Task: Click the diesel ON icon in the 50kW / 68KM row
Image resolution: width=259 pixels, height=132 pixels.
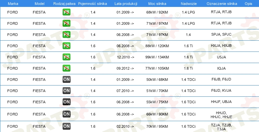Action: coord(66,80)
